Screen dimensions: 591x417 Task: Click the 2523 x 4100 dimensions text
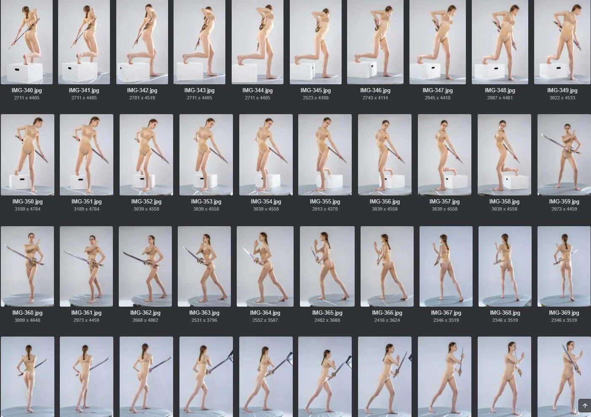tap(316, 98)
